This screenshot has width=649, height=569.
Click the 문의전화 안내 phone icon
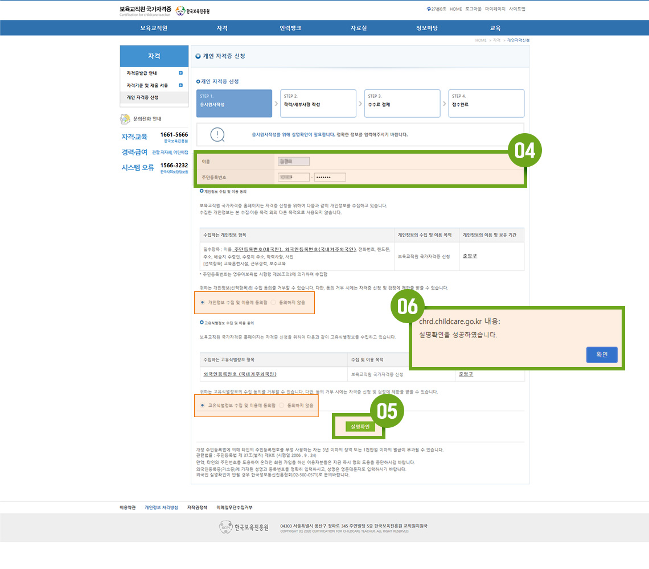tap(125, 119)
